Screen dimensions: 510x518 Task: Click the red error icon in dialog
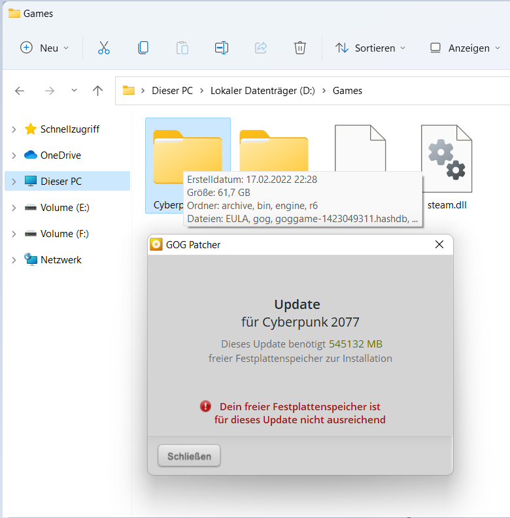(205, 406)
